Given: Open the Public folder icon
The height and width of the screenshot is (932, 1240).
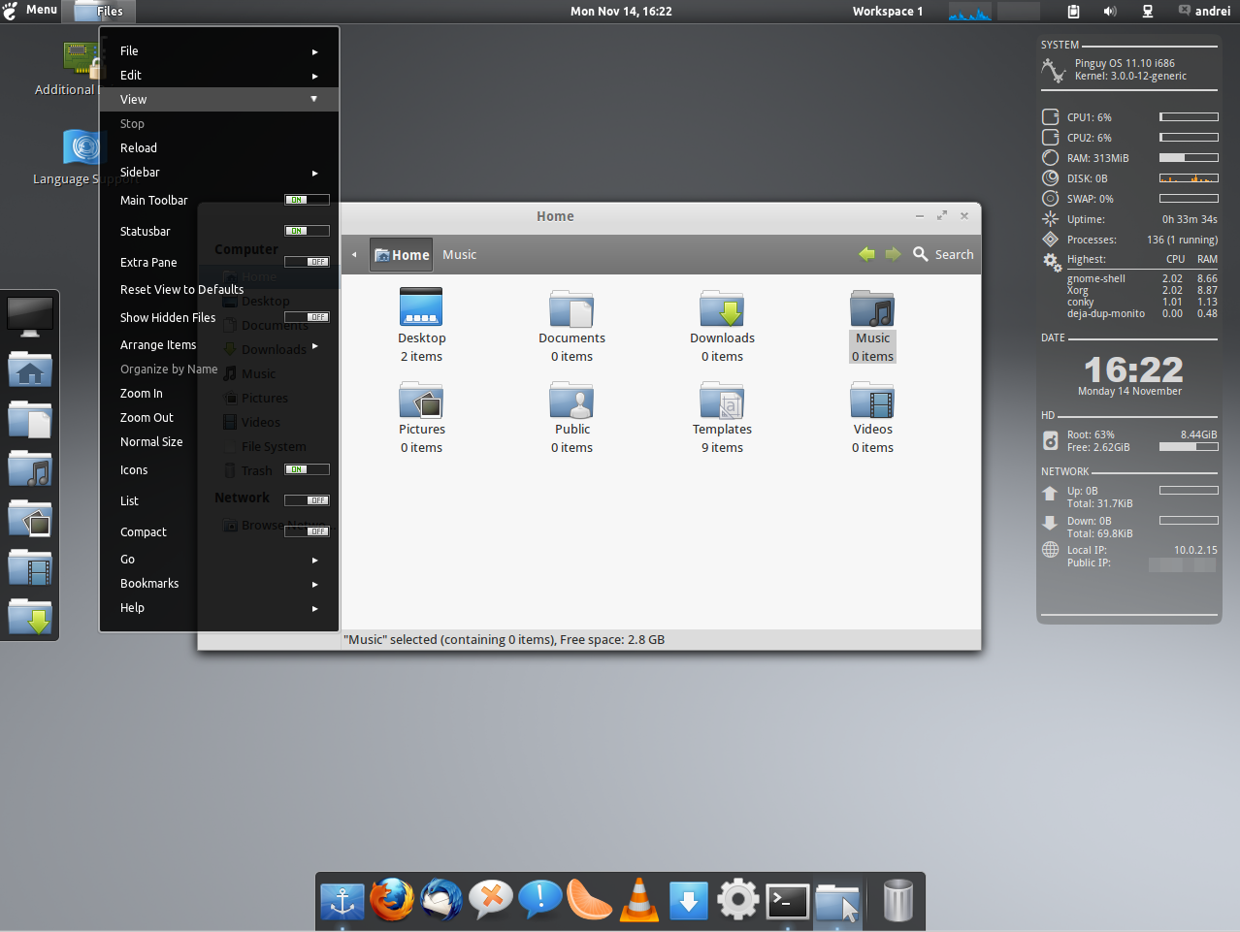Looking at the screenshot, I should click(x=571, y=399).
